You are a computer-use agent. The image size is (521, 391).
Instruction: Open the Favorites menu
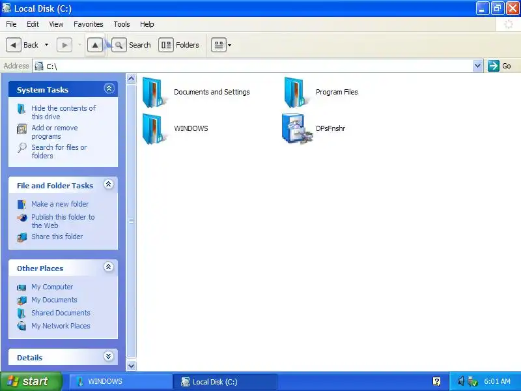[89, 24]
